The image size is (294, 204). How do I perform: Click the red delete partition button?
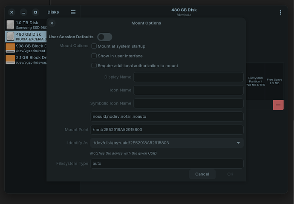tap(278, 105)
